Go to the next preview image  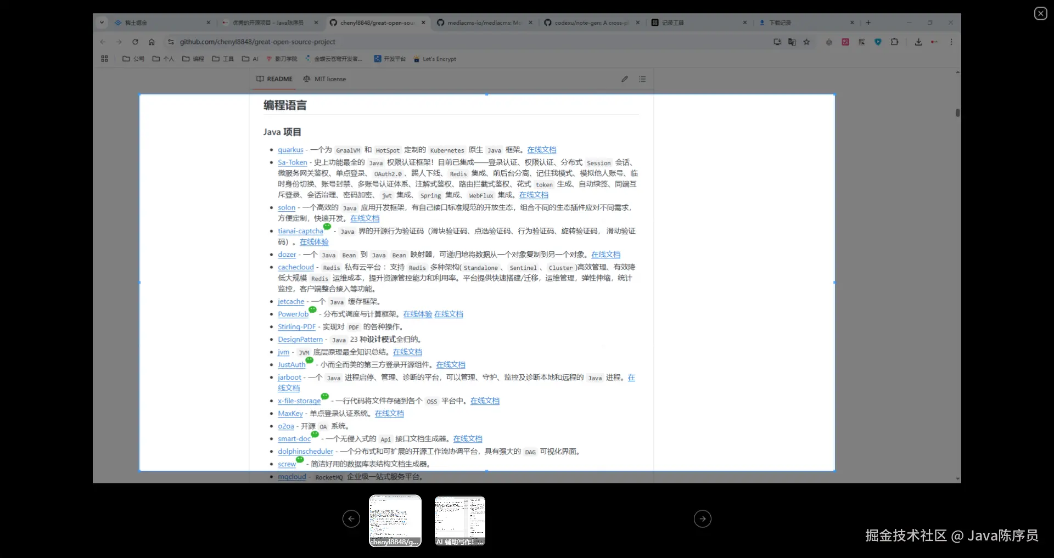click(703, 518)
